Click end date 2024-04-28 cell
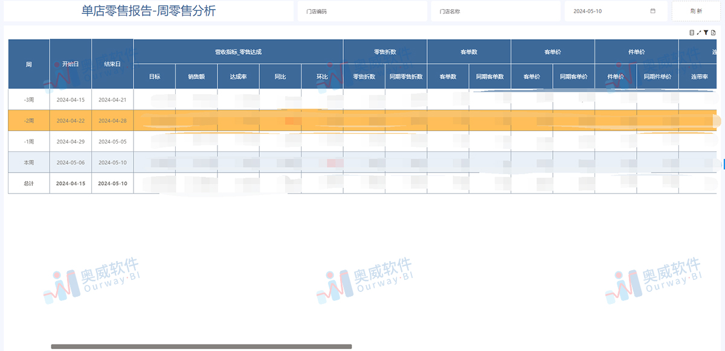Image resolution: width=725 pixels, height=351 pixels. coord(112,121)
